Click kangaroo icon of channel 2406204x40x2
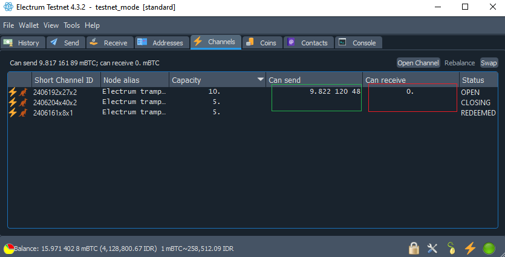Screen dimensions: 505x257 [23, 103]
